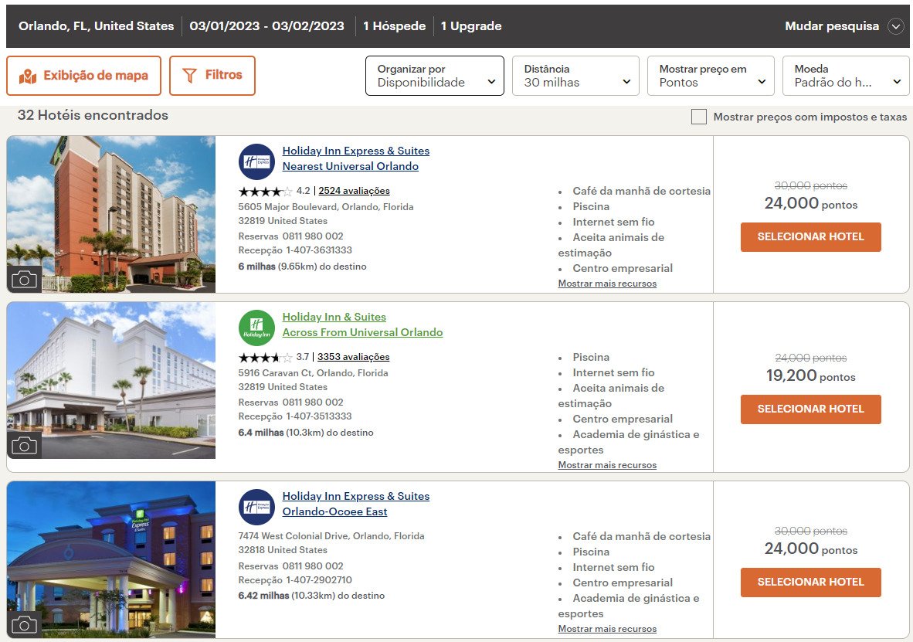
Task: Click Orlando, FL, United States destination text
Action: pos(96,26)
